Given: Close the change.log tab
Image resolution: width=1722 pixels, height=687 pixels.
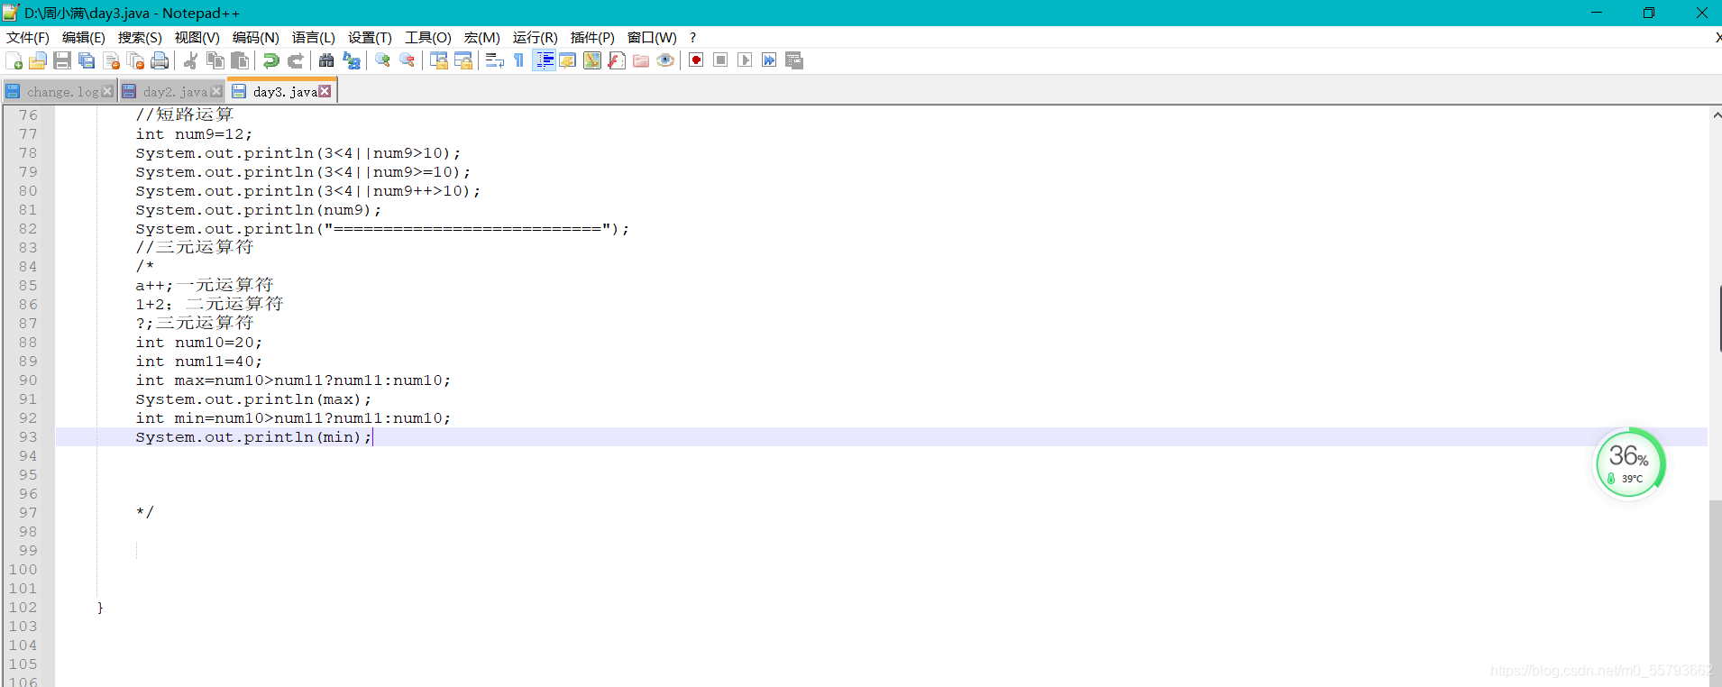Looking at the screenshot, I should [108, 91].
